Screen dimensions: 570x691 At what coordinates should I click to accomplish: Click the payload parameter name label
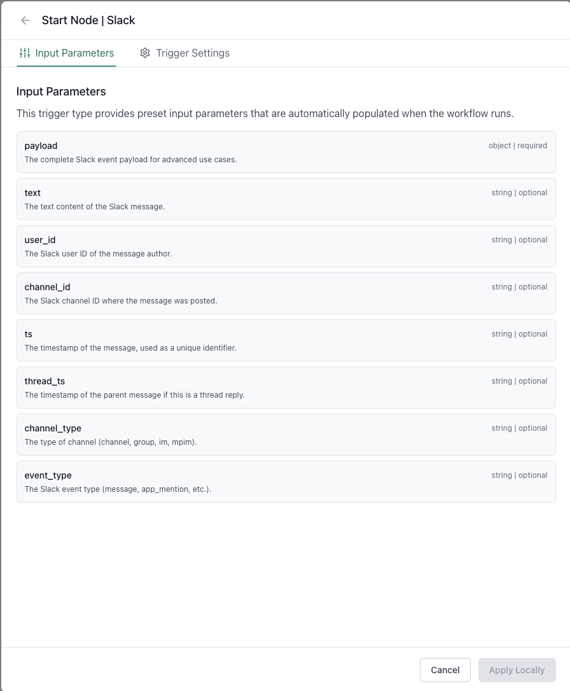(41, 146)
